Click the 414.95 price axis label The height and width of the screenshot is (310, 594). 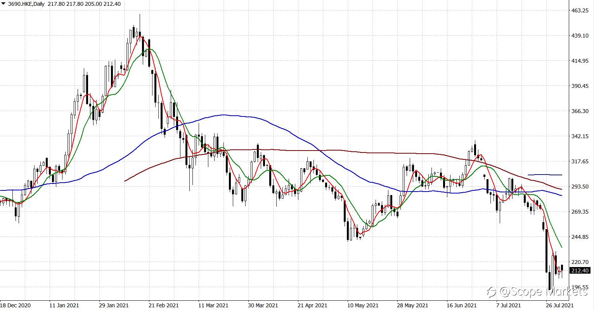(x=580, y=61)
